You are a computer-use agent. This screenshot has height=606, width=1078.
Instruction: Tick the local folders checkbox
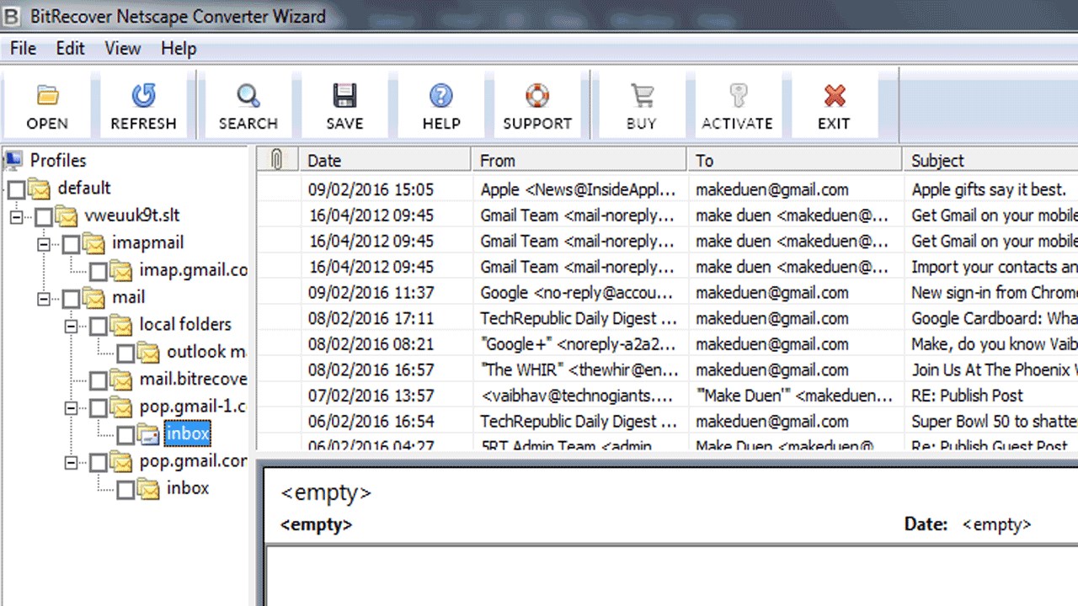(x=99, y=325)
